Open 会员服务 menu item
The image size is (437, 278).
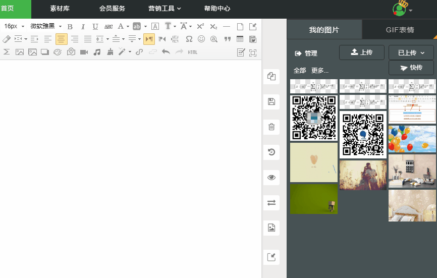click(x=112, y=9)
